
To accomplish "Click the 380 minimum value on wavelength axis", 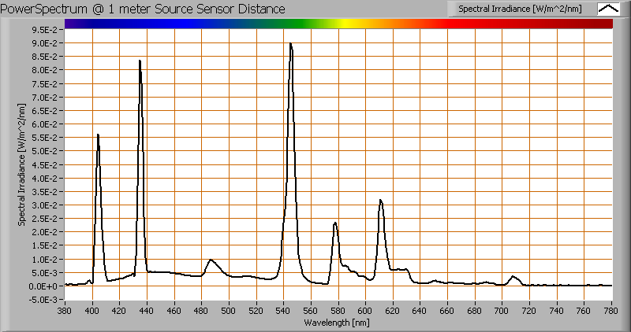I will (65, 311).
